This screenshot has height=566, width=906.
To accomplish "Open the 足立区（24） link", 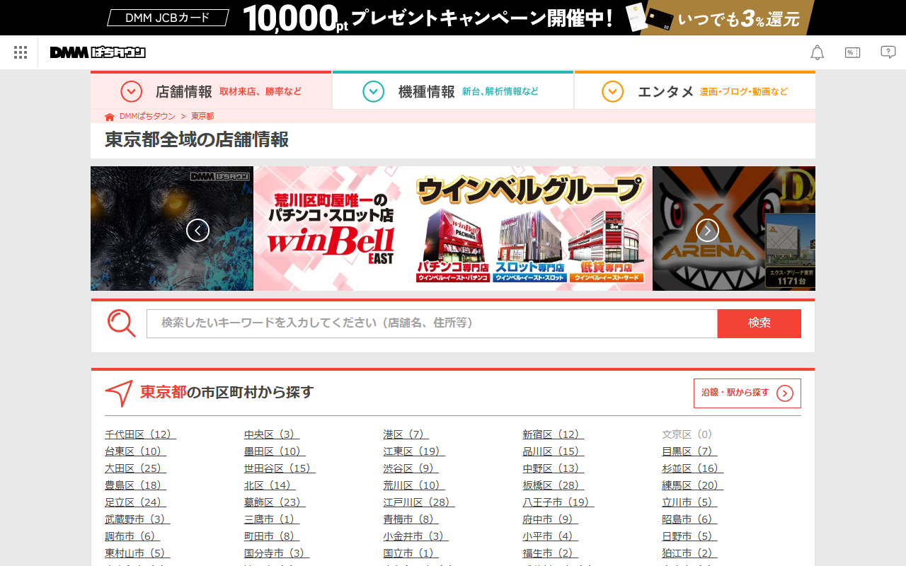I will click(x=136, y=502).
